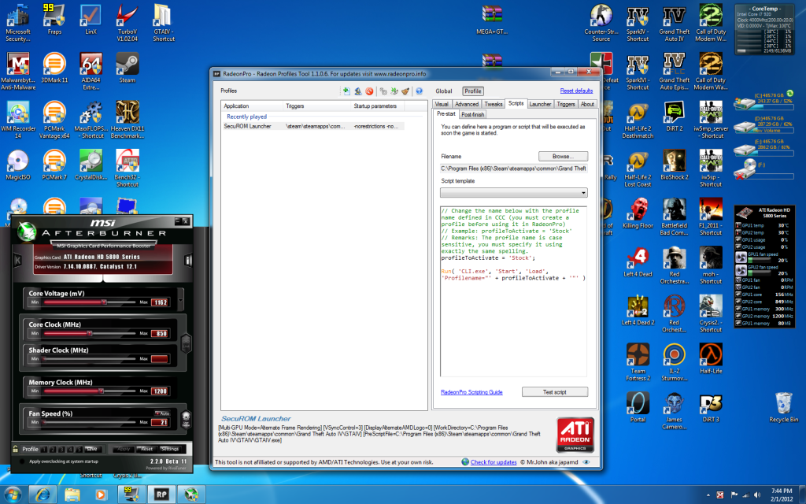The width and height of the screenshot is (806, 504).
Task: Click the Startup parameters column header
Action: [x=377, y=106]
